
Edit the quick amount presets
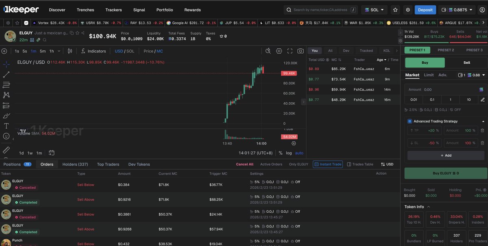pyautogui.click(x=483, y=99)
